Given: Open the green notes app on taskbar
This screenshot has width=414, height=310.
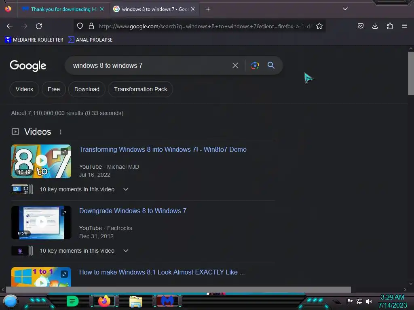Looking at the screenshot, I should 72,301.
